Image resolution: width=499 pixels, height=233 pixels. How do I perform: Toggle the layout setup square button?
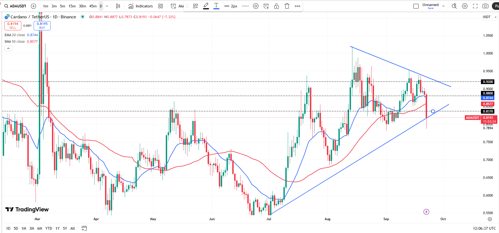(x=416, y=6)
